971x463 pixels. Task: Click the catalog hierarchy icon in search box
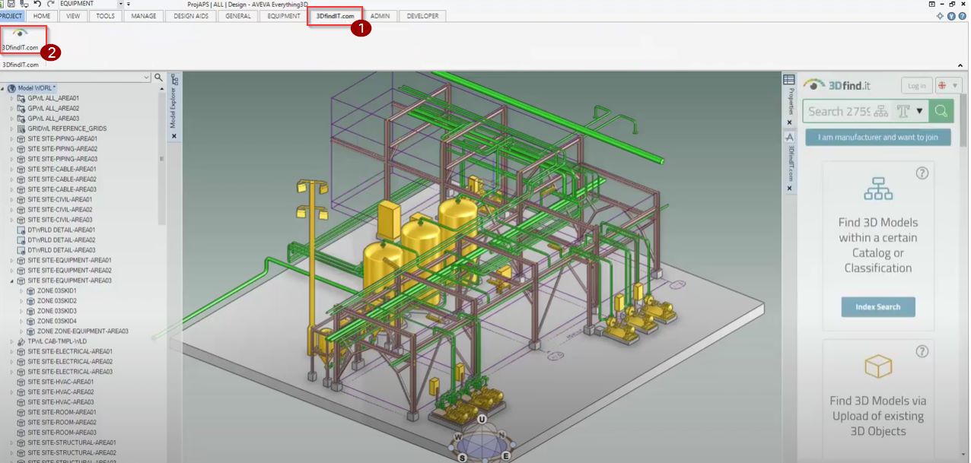[881, 111]
